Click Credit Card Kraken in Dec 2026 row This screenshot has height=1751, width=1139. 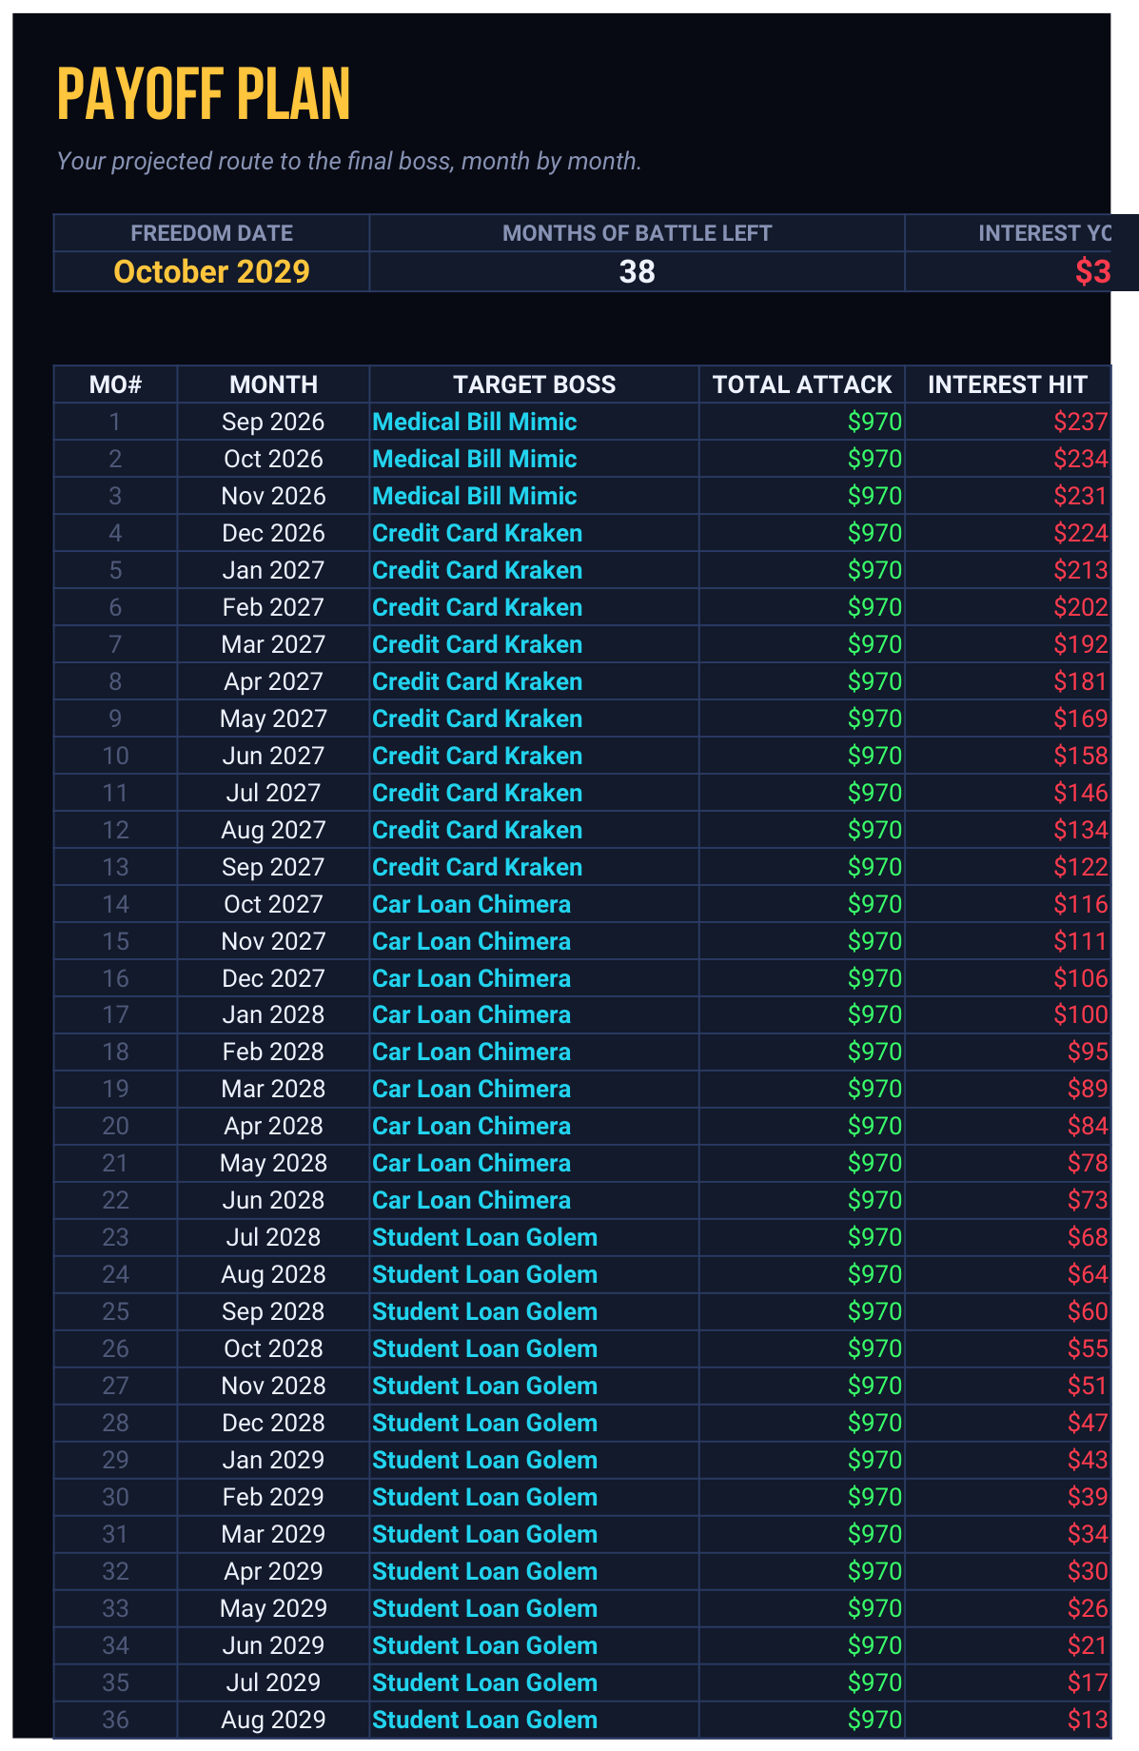point(477,533)
